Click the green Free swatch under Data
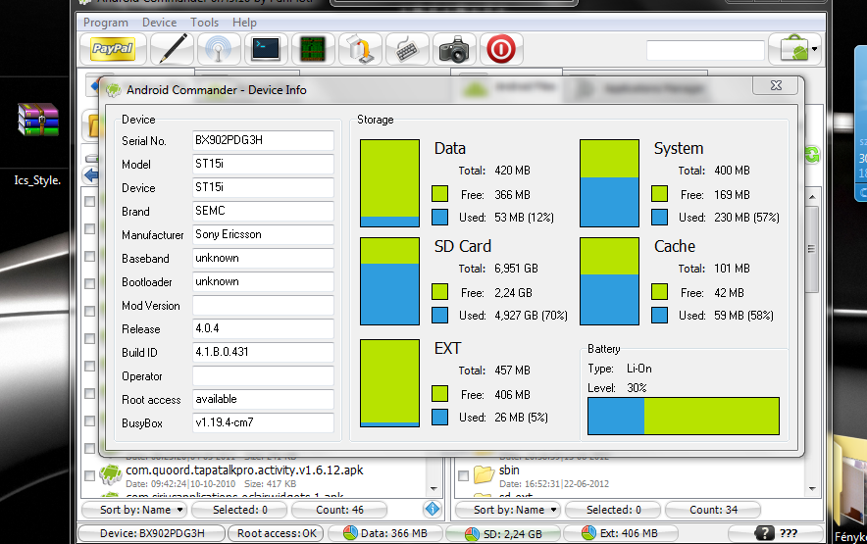 tap(439, 194)
